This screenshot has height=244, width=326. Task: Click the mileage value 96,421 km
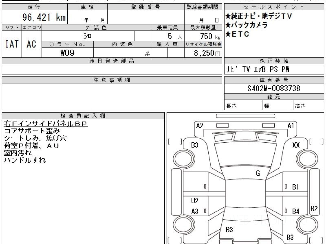pyautogui.click(x=44, y=18)
